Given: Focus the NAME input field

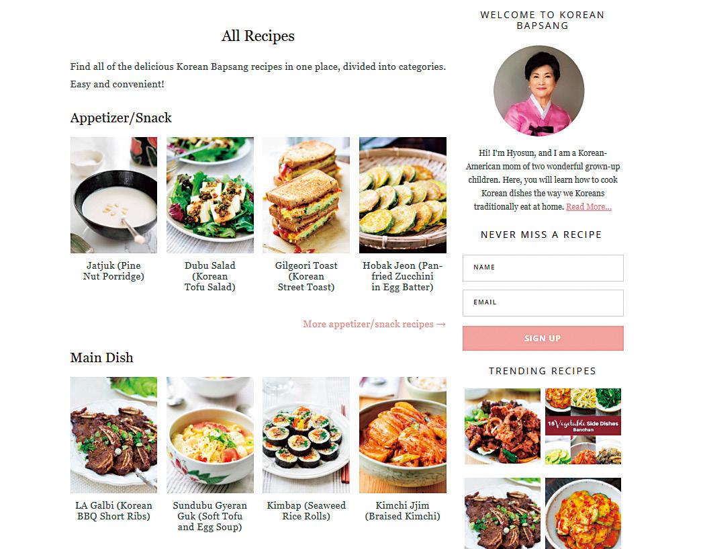Looking at the screenshot, I should (x=543, y=268).
